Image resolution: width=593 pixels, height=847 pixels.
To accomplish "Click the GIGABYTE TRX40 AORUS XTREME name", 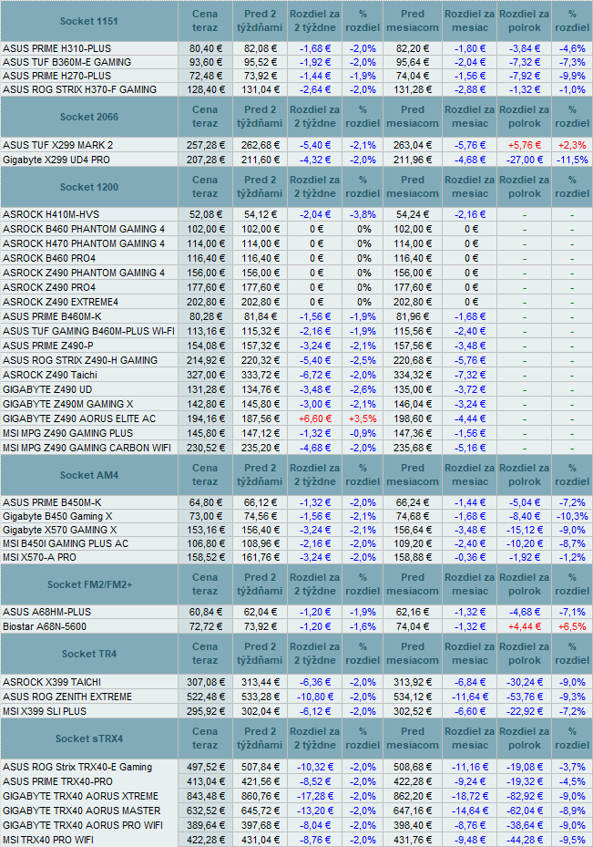I will pos(80,796).
